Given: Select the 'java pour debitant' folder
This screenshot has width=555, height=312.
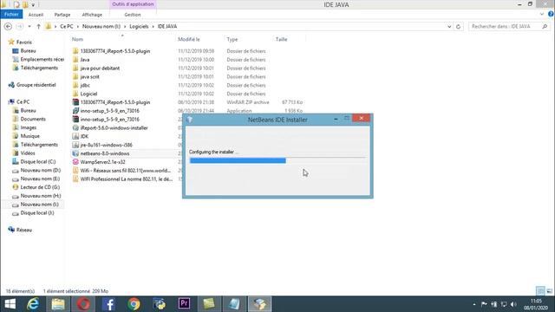Looking at the screenshot, I should (x=100, y=68).
